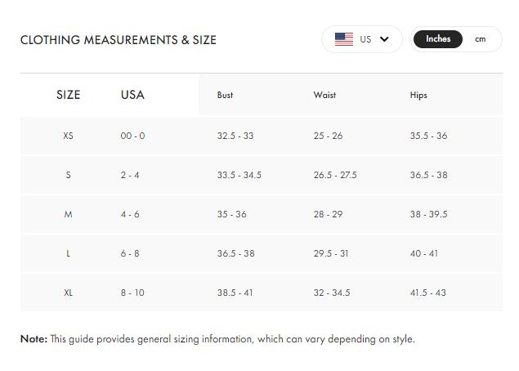519x371 pixels.
Task: Click the L size row label
Action: tap(68, 253)
